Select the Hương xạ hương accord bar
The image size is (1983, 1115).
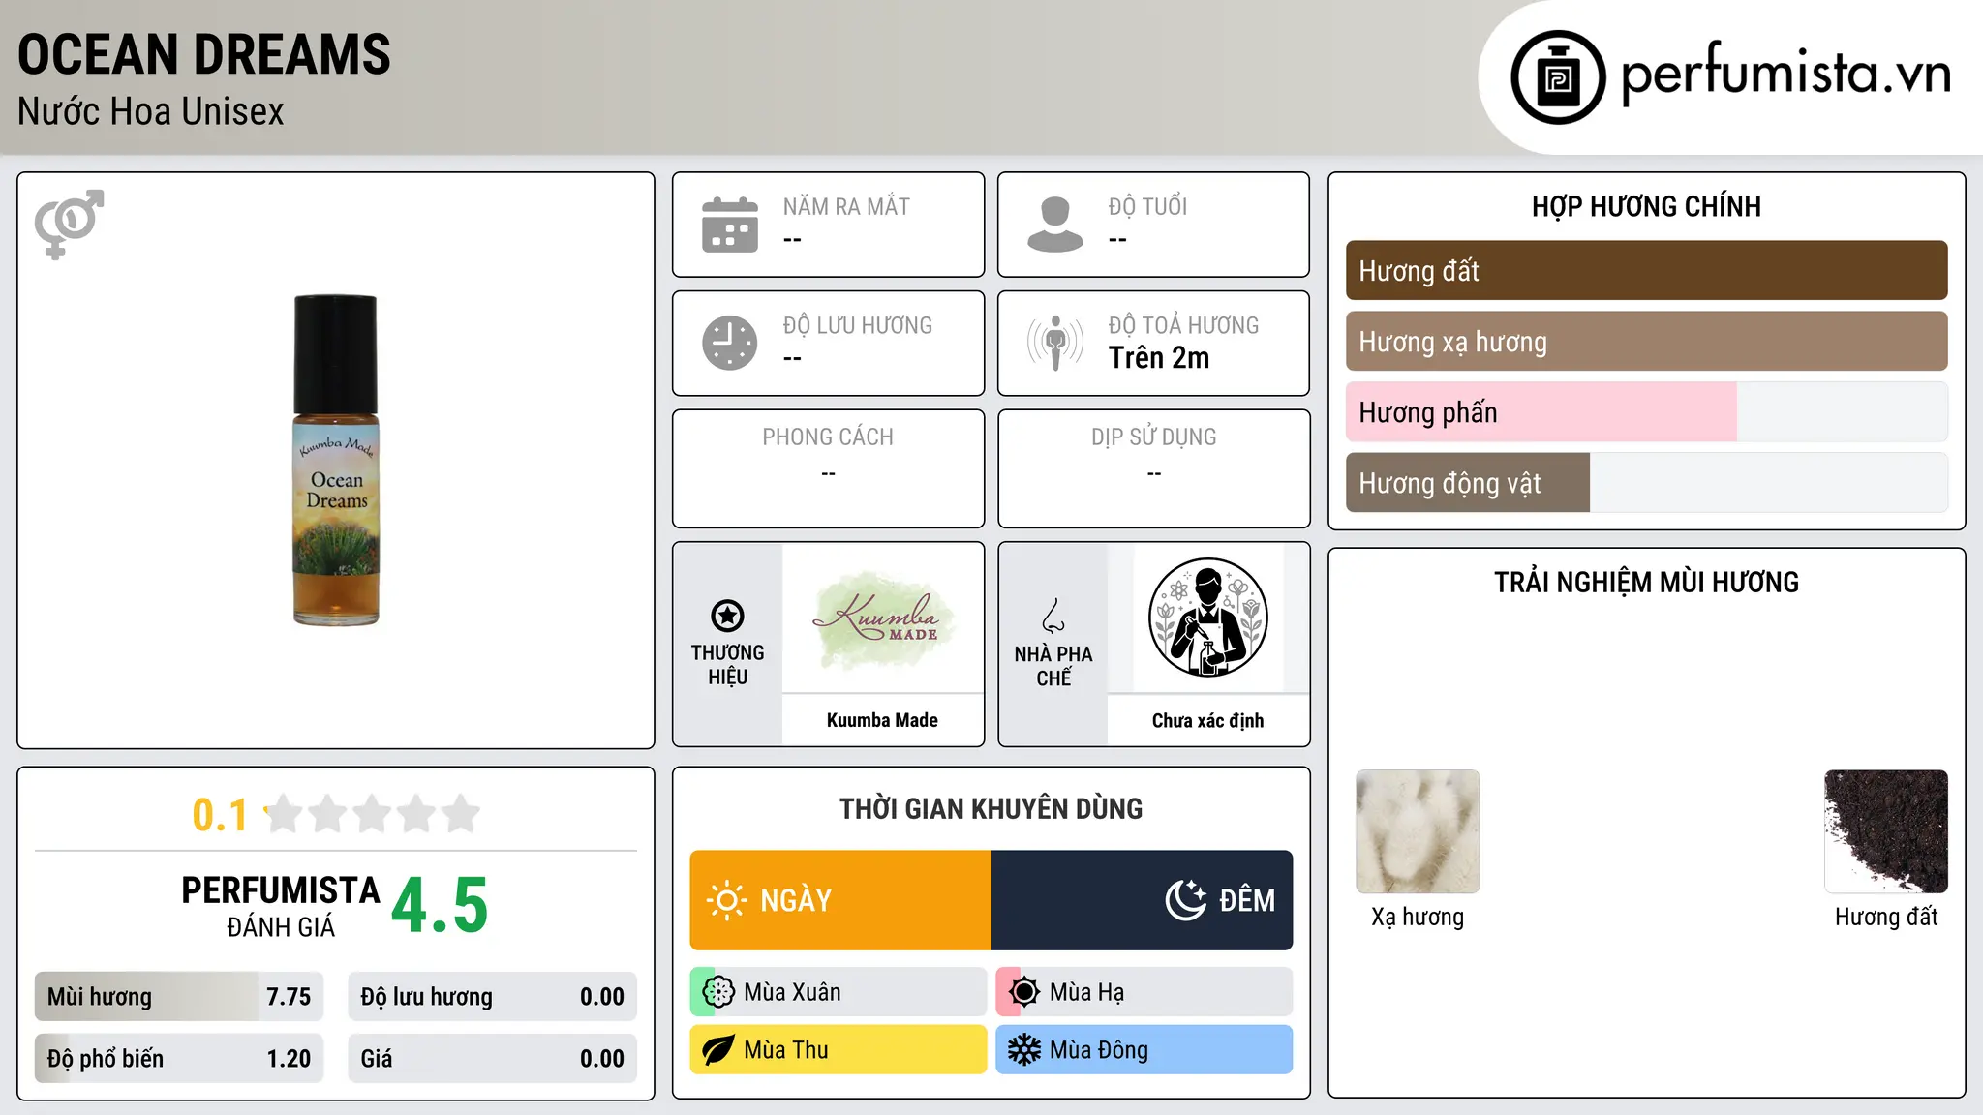click(x=1647, y=342)
